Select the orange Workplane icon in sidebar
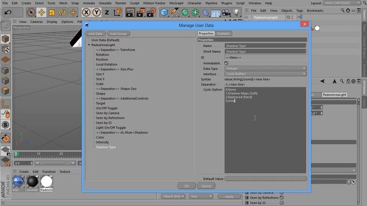The image size is (367, 206). pos(5,60)
